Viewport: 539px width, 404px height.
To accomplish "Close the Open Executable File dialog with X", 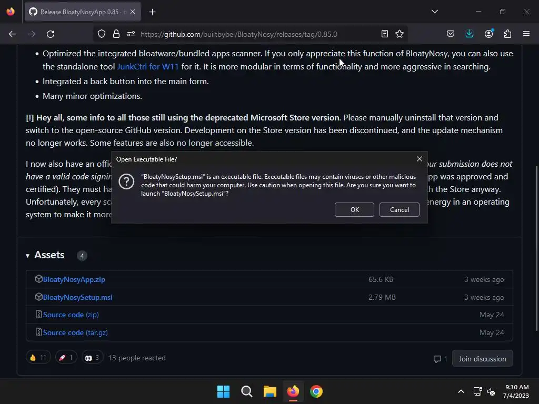I will point(419,159).
